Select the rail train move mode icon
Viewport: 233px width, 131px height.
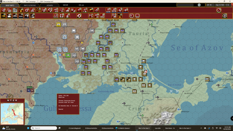pyautogui.click(x=9, y=16)
